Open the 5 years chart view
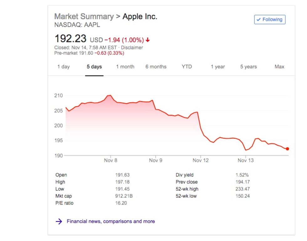This screenshot has width=307, height=241. (248, 67)
